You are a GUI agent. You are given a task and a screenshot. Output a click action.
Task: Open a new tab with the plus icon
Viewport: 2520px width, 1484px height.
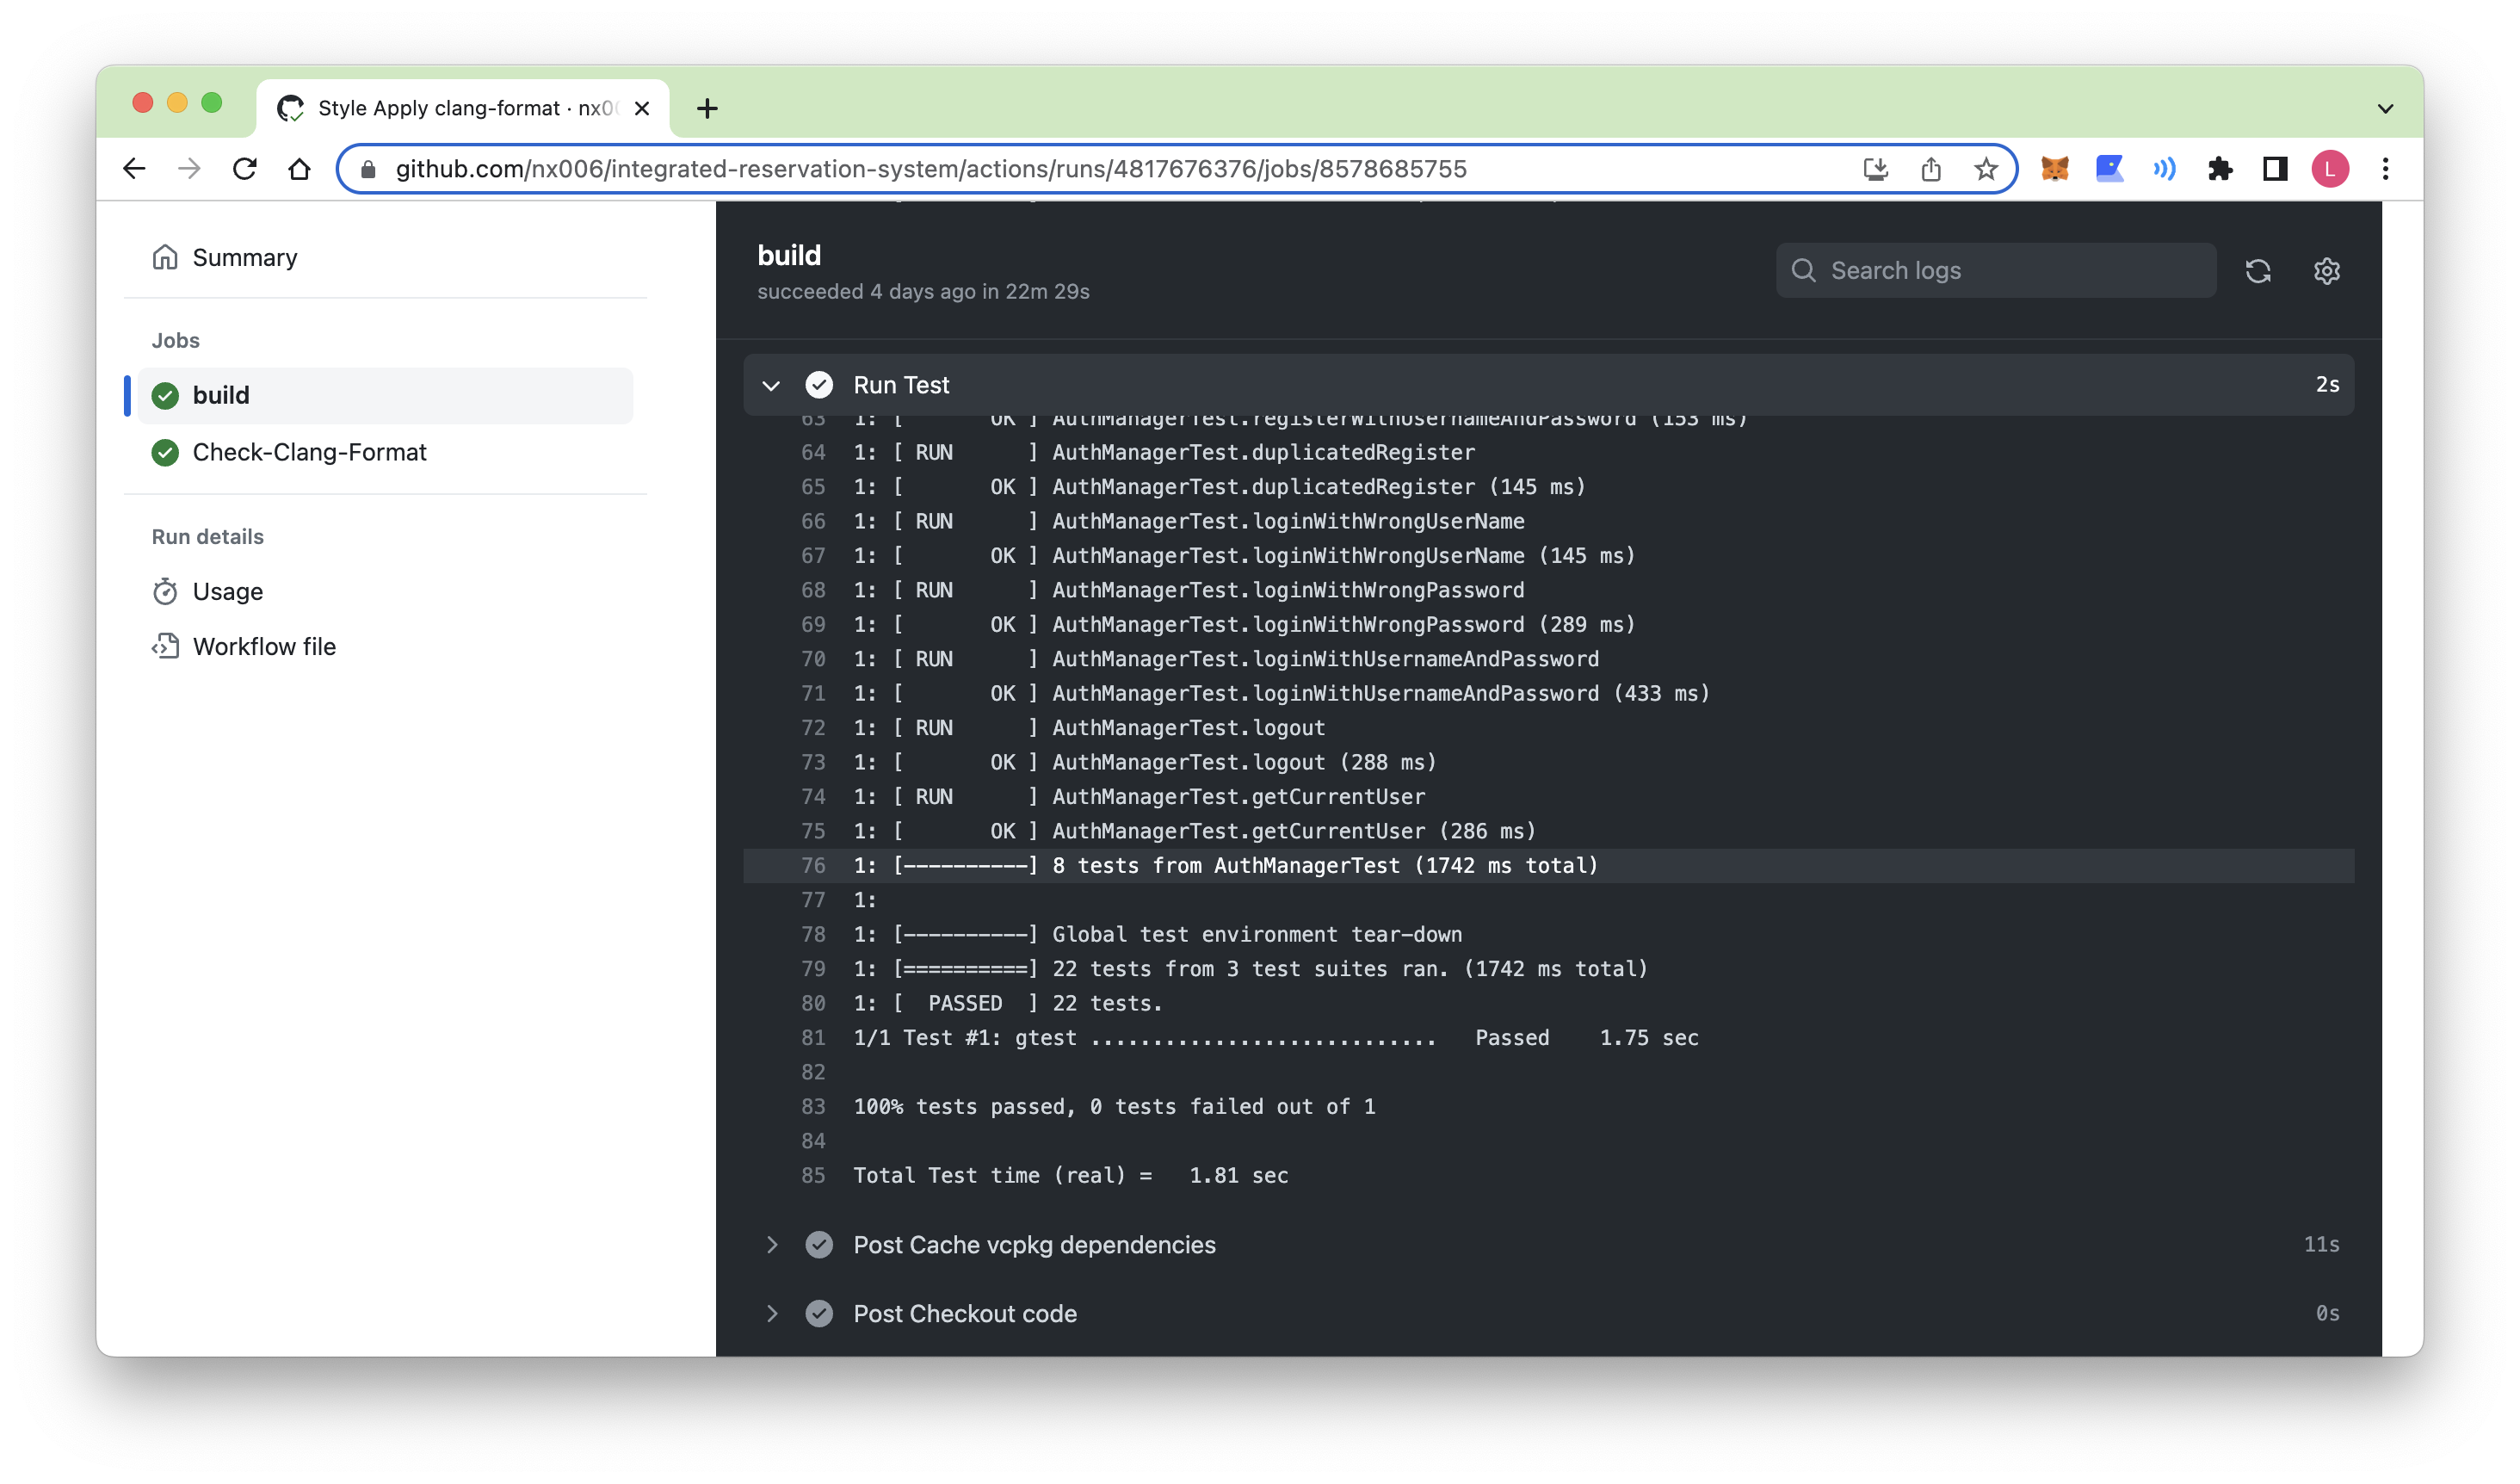[x=707, y=108]
